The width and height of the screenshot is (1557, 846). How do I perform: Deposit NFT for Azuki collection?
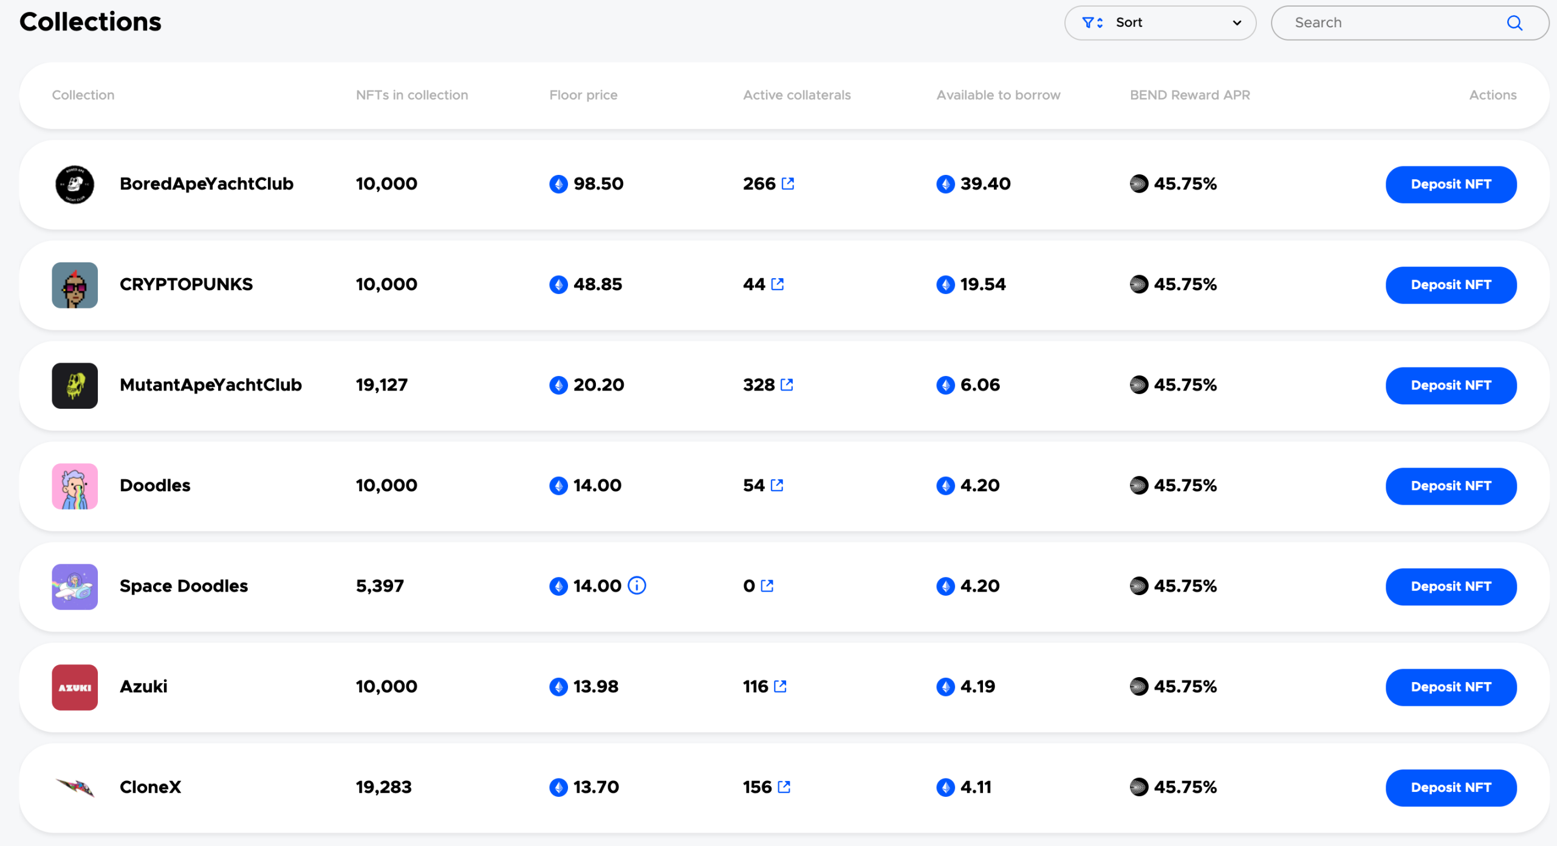(1449, 687)
